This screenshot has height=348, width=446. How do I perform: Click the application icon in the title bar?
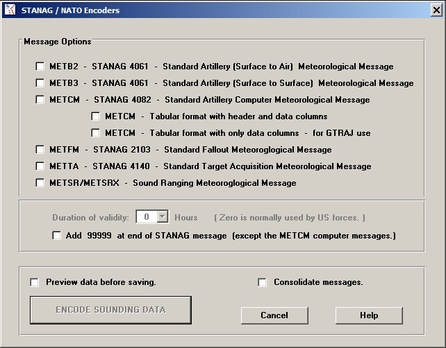tap(10, 10)
